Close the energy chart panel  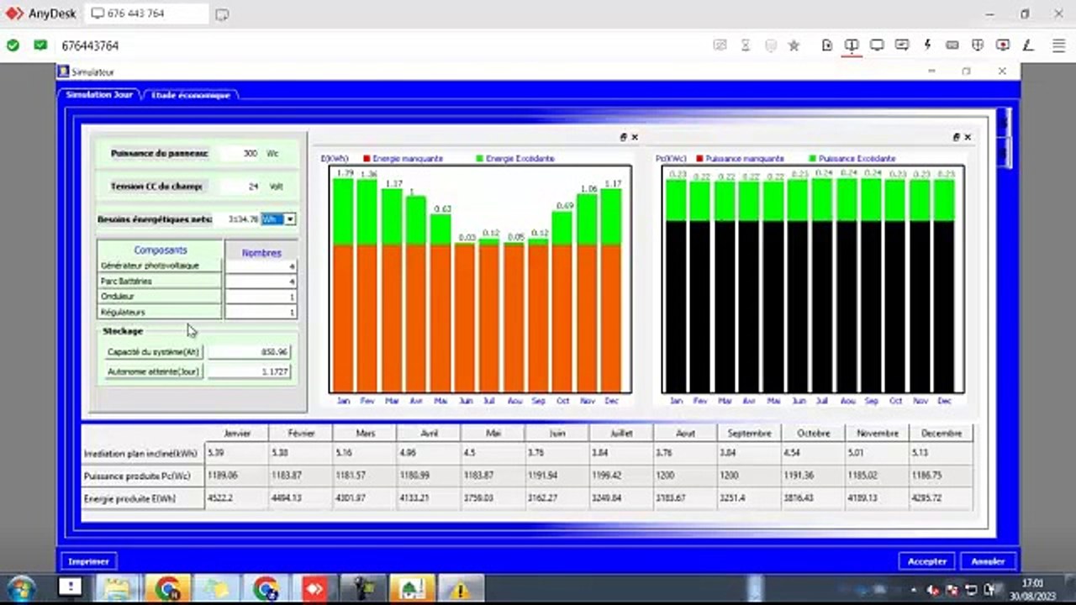click(635, 137)
